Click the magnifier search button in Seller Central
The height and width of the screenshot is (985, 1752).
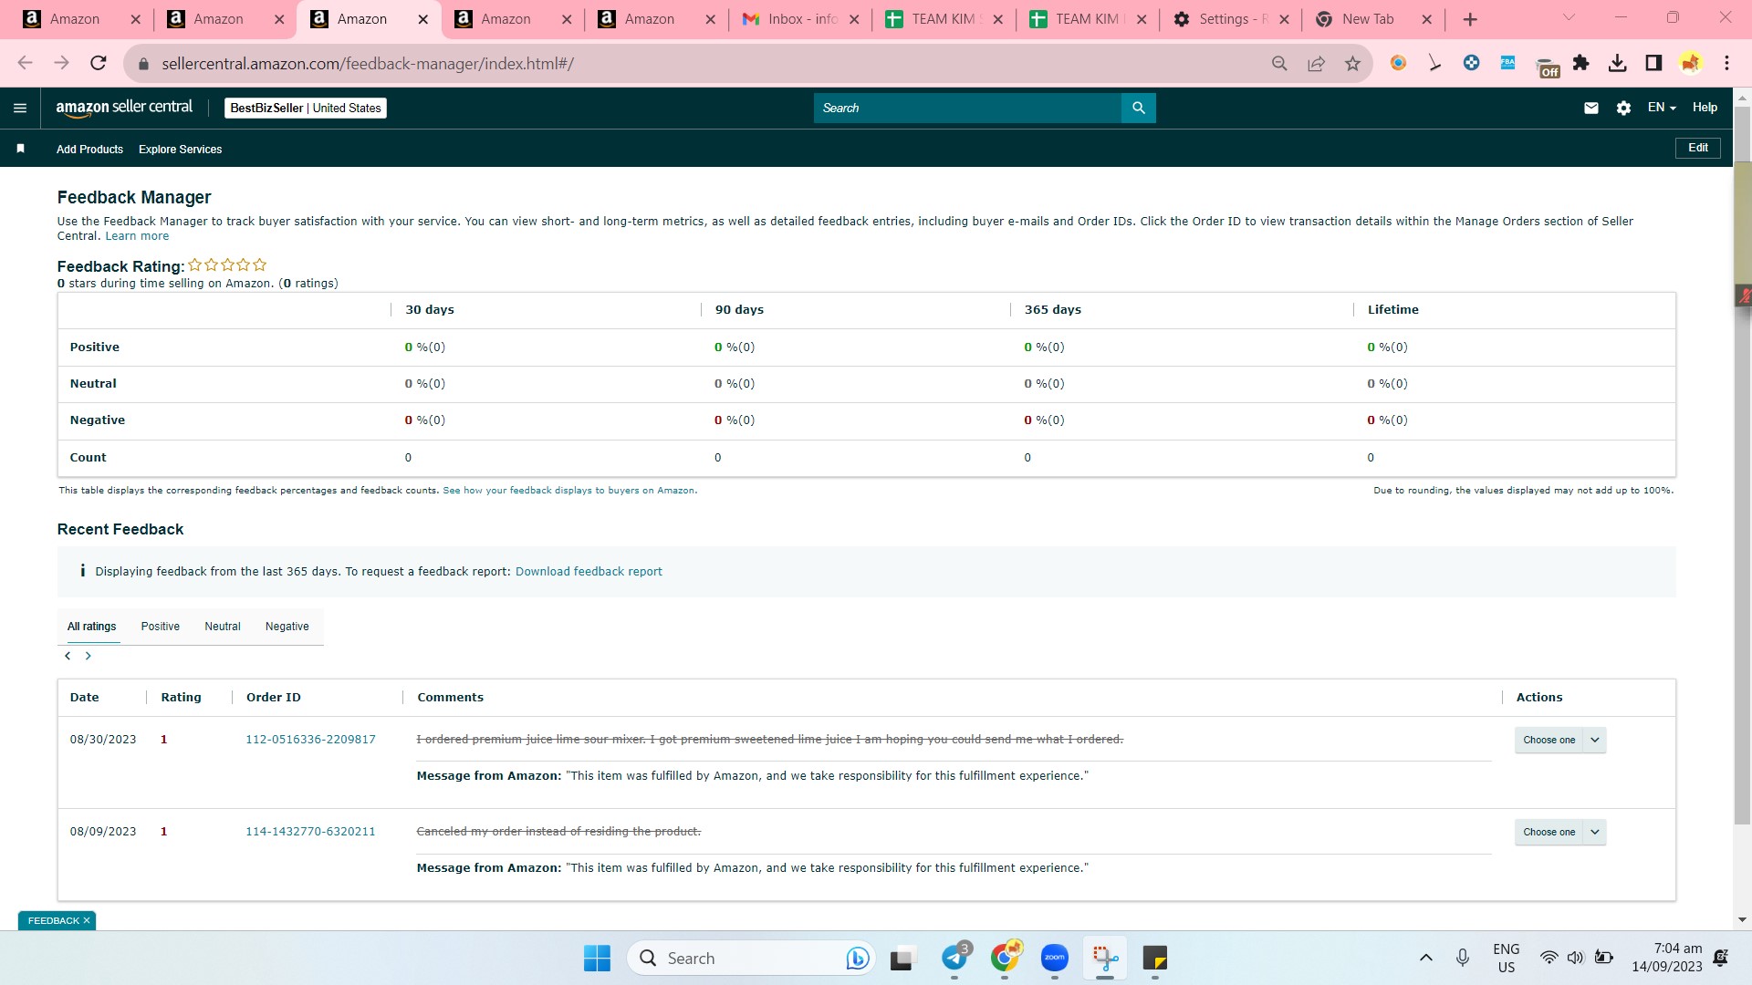click(1138, 108)
